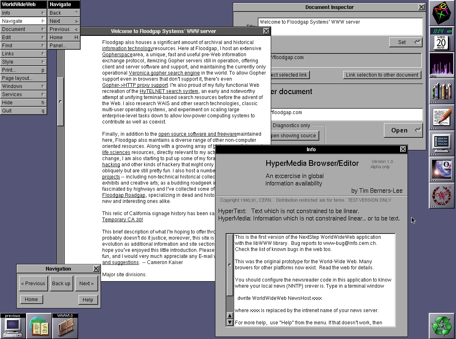The height and width of the screenshot is (339, 456).
Task: Click the Title field in Document Inspector
Action: tap(340, 26)
